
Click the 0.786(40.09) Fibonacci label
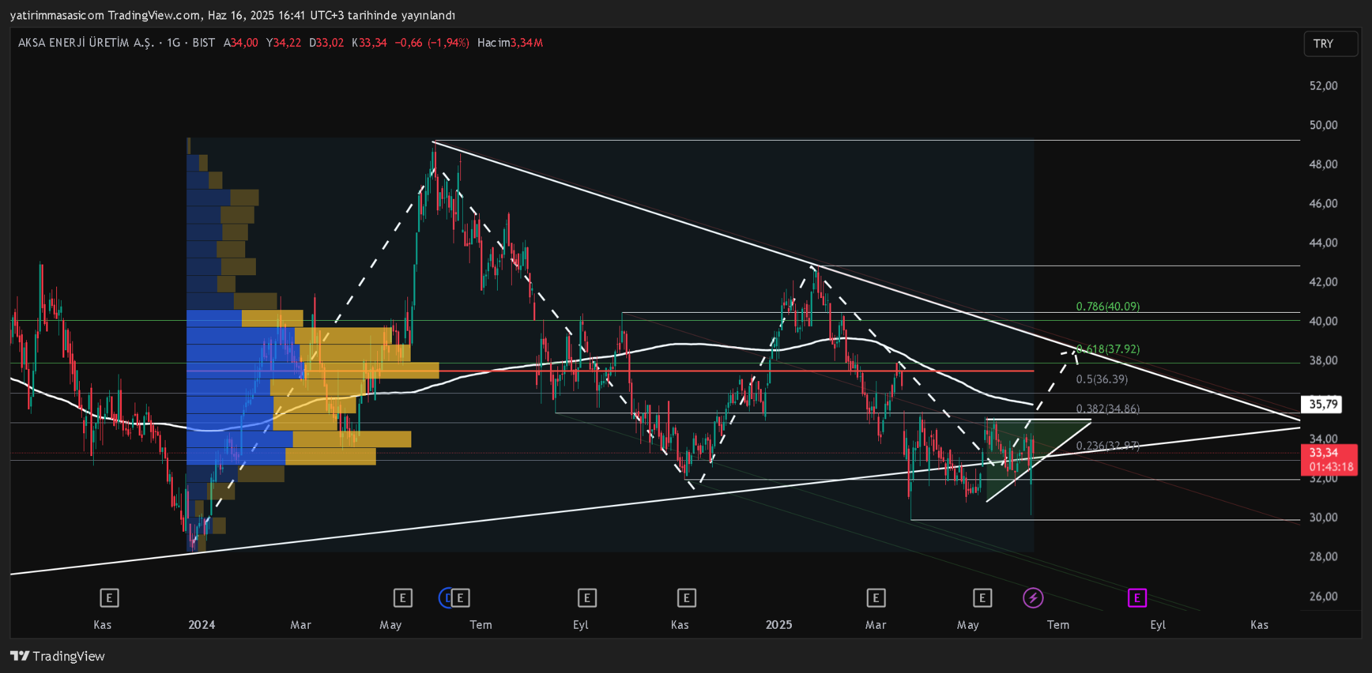[1108, 307]
